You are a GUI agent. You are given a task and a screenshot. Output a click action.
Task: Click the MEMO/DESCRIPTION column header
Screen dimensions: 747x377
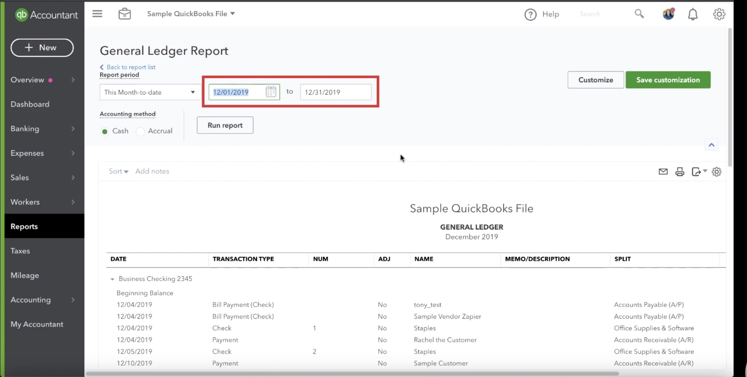point(537,259)
